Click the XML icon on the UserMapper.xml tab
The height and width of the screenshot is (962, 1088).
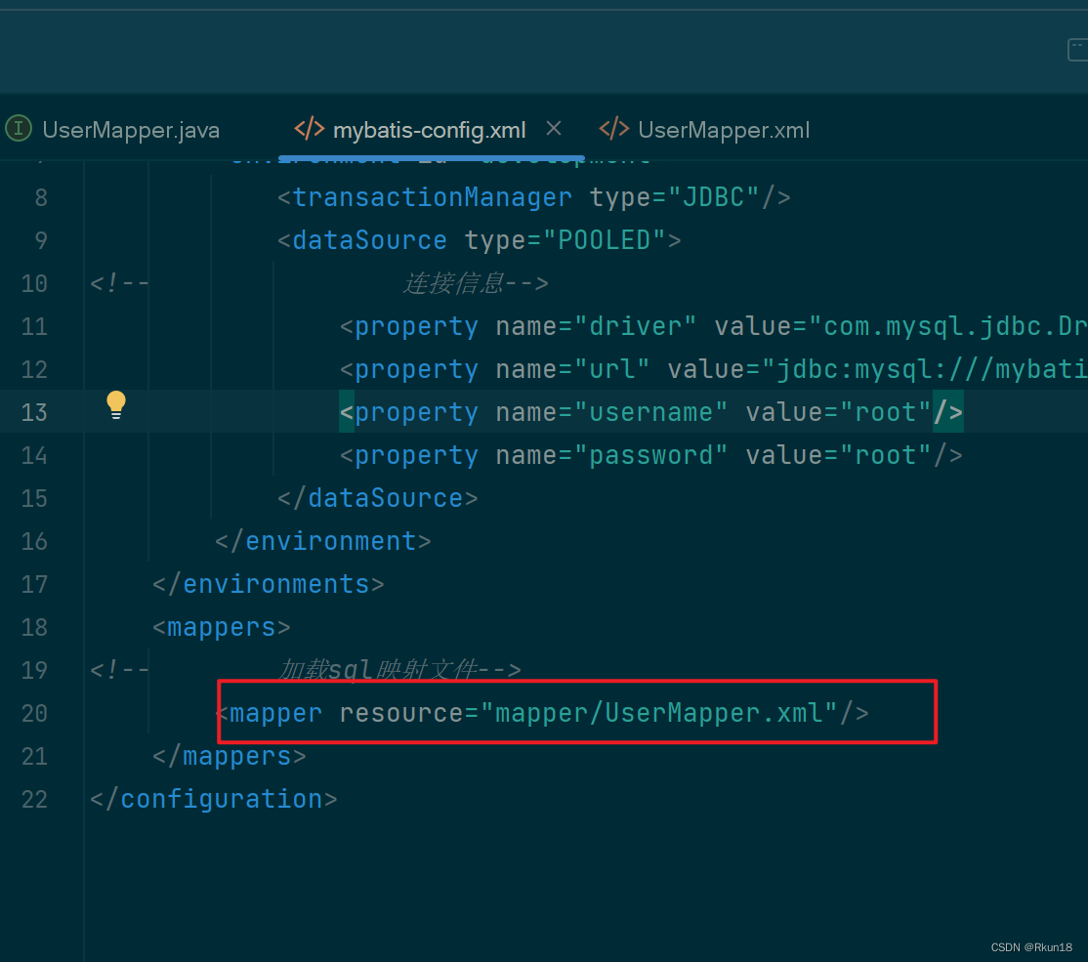613,127
